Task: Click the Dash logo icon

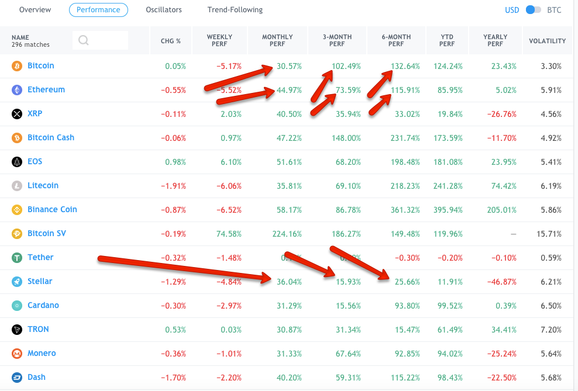Action: 17,378
